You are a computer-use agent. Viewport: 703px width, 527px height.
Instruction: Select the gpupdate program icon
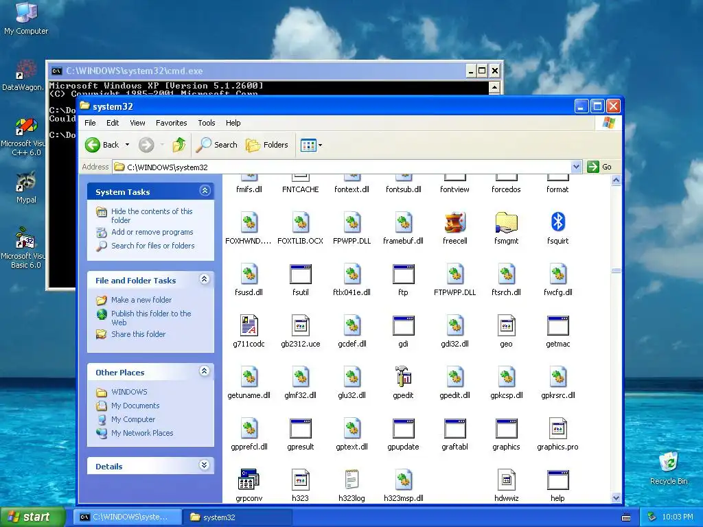[403, 428]
